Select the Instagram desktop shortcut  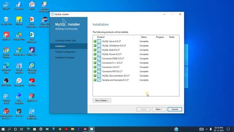(19, 82)
